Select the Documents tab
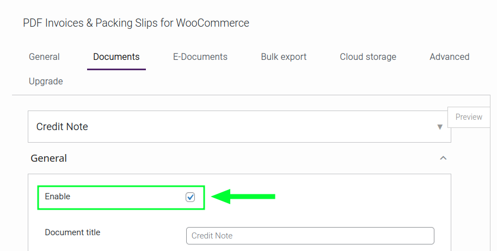497x251 pixels. (x=116, y=57)
